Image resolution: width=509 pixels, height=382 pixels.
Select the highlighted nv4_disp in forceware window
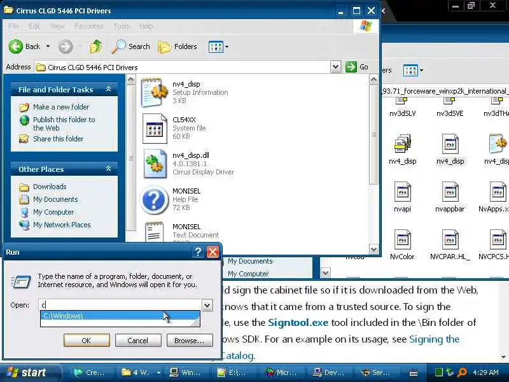[450, 150]
